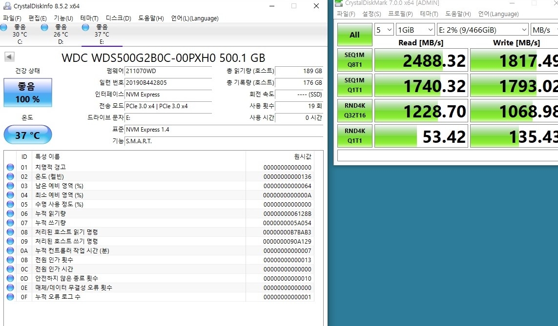Open 테마(T) menu in CrystalDiskInfo
This screenshot has height=326, width=558.
click(x=89, y=18)
